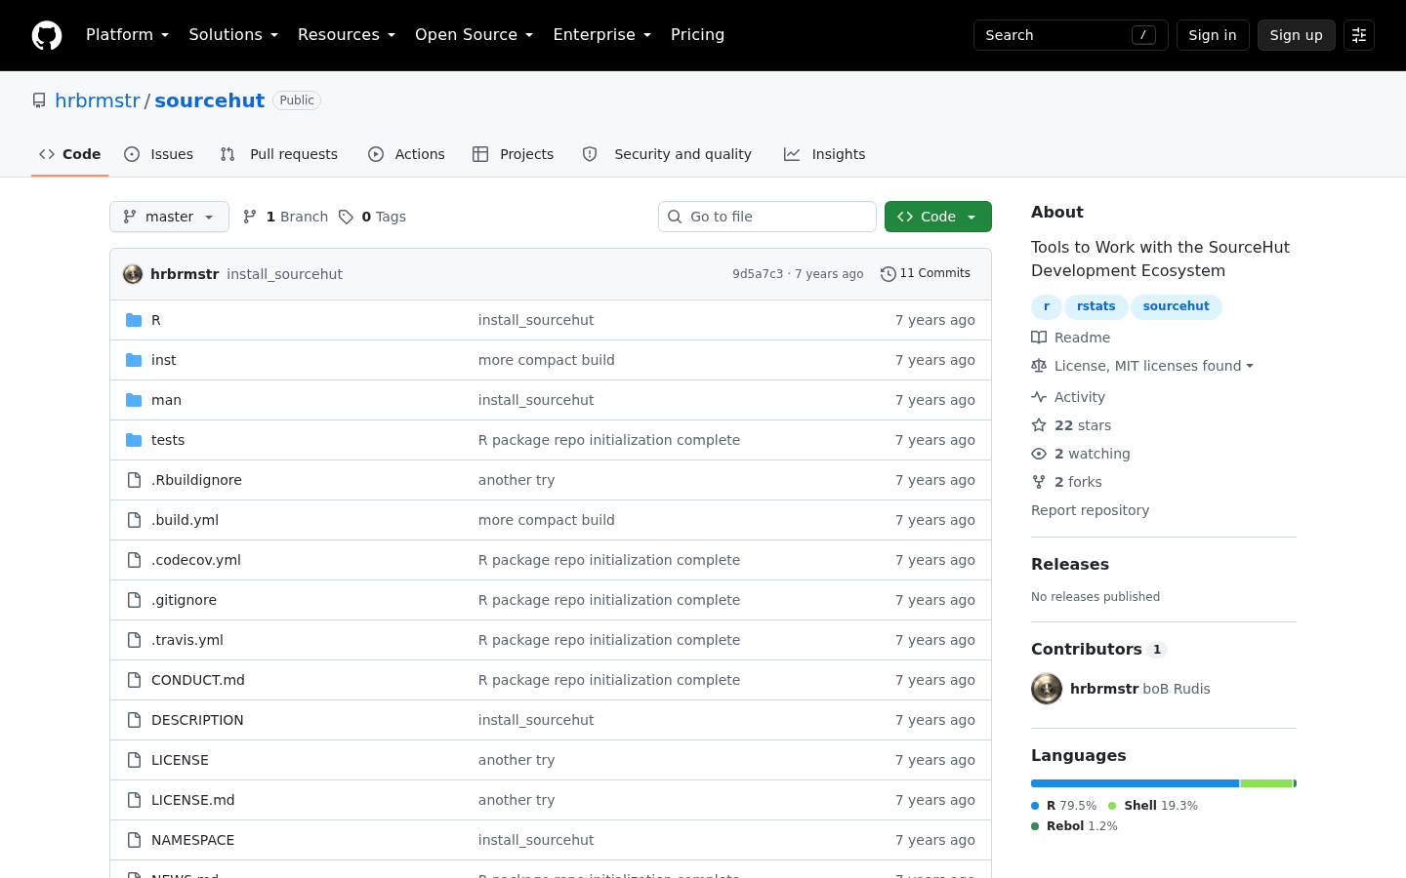The height and width of the screenshot is (878, 1406).
Task: Open the Releases heading link
Action: click(x=1070, y=564)
